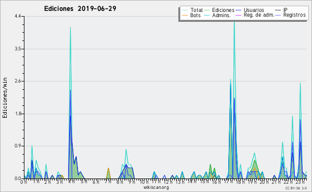Click the Reg. de adm. legend label
Image resolution: width=312 pixels, height=192 pixels.
pyautogui.click(x=259, y=15)
